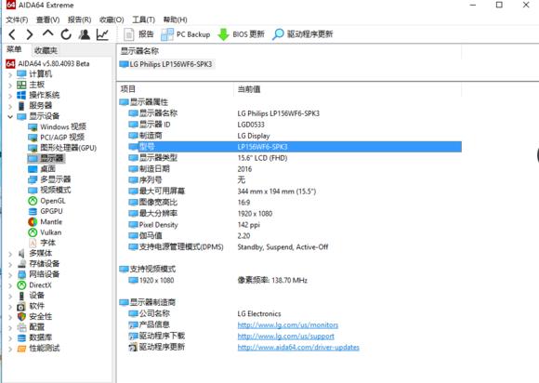Go forward with the right arrow toolbar icon
539x383 pixels.
(30, 34)
